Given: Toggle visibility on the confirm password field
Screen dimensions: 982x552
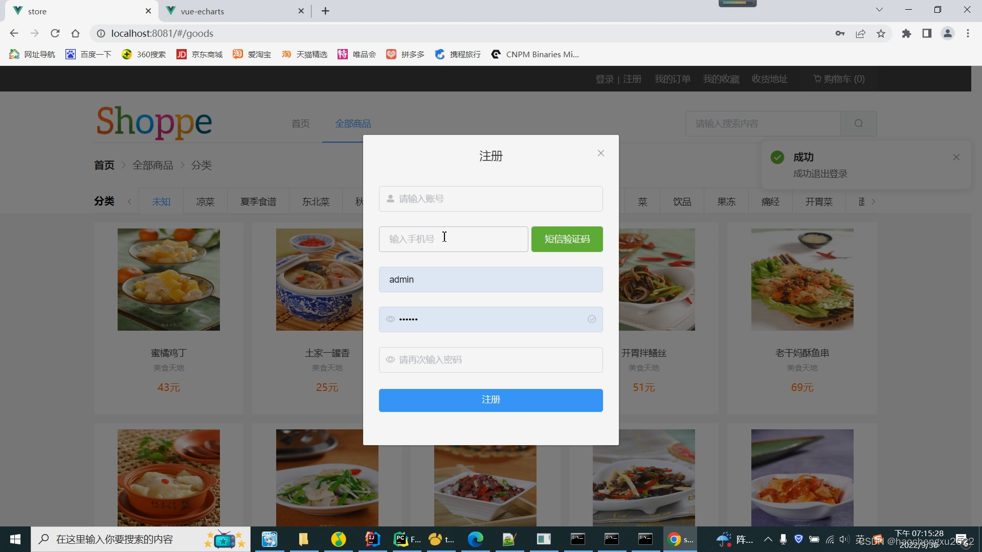Looking at the screenshot, I should click(x=390, y=359).
